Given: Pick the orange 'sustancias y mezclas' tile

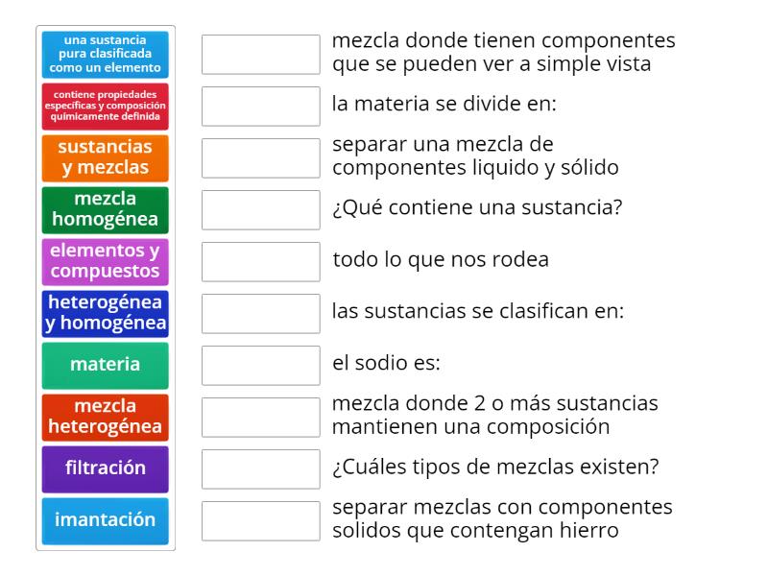Looking at the screenshot, I should coord(106,158).
